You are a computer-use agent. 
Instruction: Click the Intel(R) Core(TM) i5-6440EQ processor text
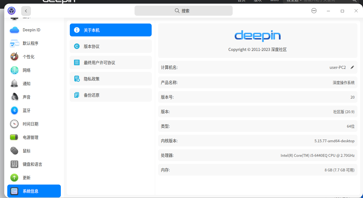click(x=318, y=155)
